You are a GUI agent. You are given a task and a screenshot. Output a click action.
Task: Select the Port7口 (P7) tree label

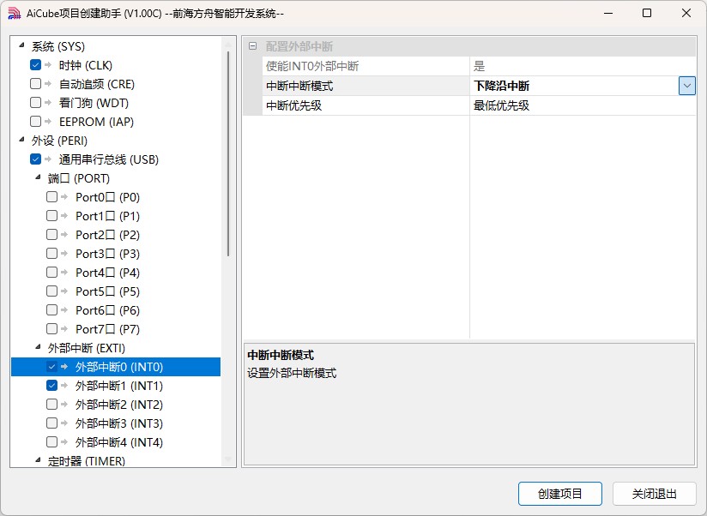coord(107,330)
